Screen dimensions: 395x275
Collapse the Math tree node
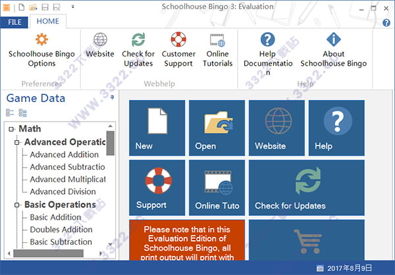[x=11, y=129]
